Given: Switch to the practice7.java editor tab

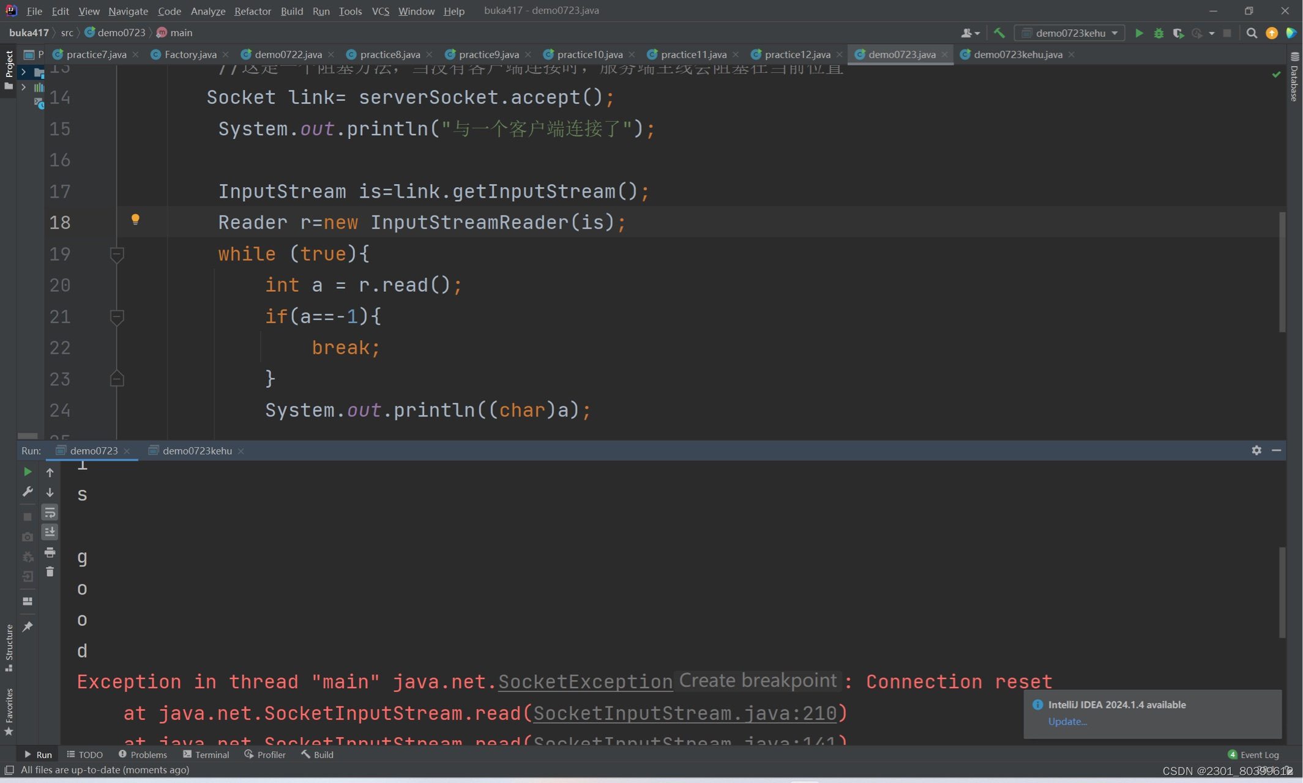Looking at the screenshot, I should click(x=96, y=54).
